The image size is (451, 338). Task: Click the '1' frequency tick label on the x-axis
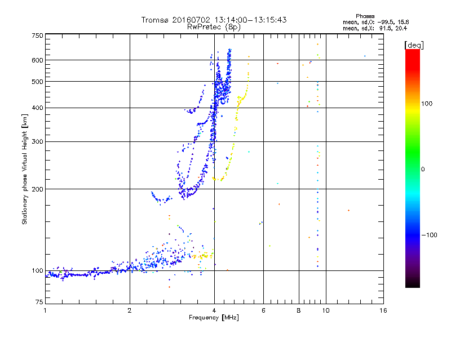[45, 310]
